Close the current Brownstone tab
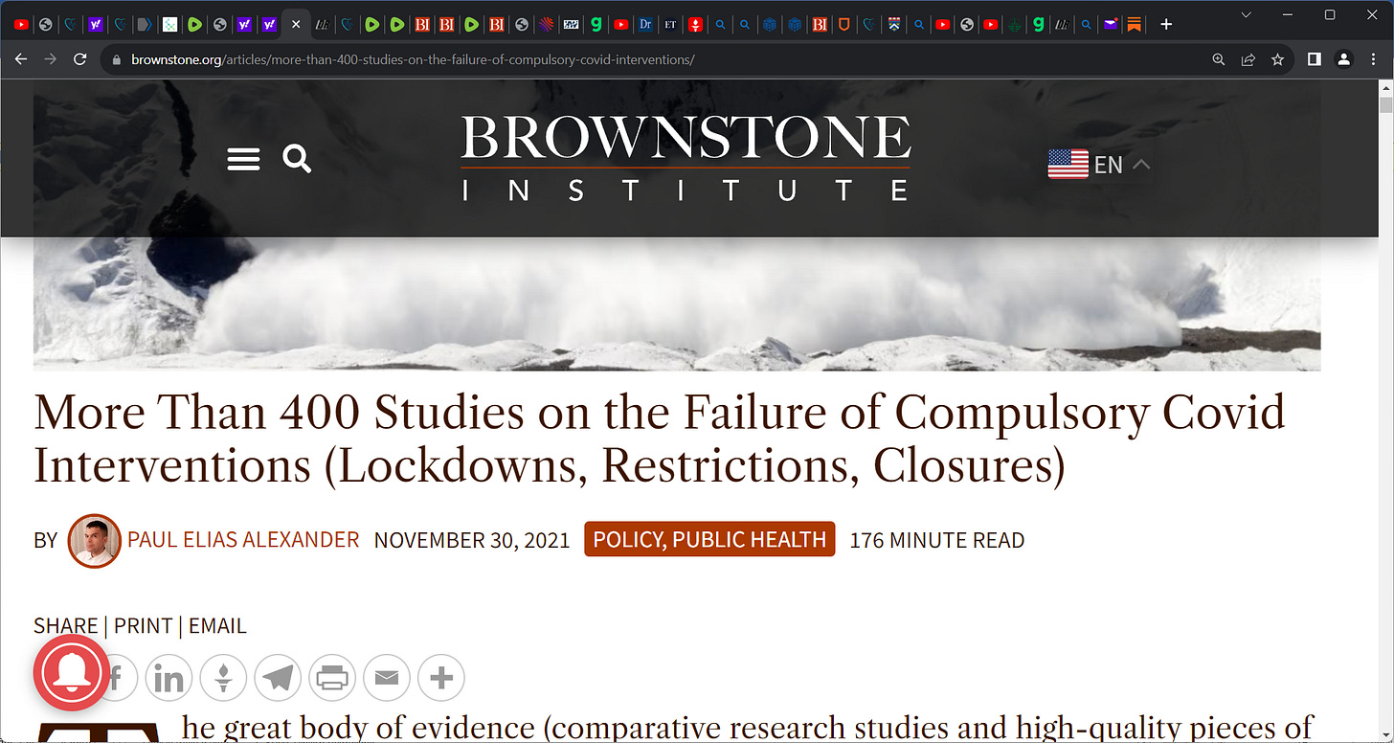 pyautogui.click(x=296, y=24)
